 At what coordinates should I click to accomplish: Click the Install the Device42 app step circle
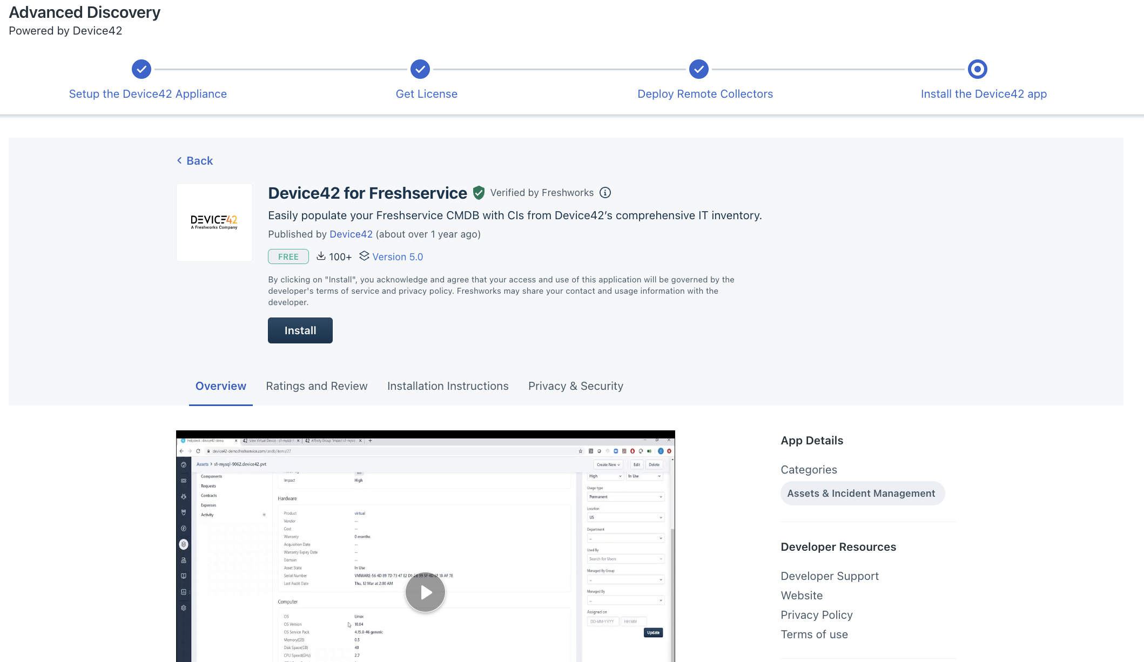tap(978, 69)
